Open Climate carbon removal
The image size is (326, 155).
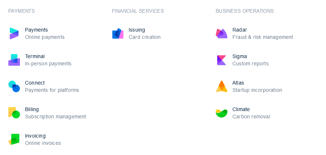coord(241,109)
